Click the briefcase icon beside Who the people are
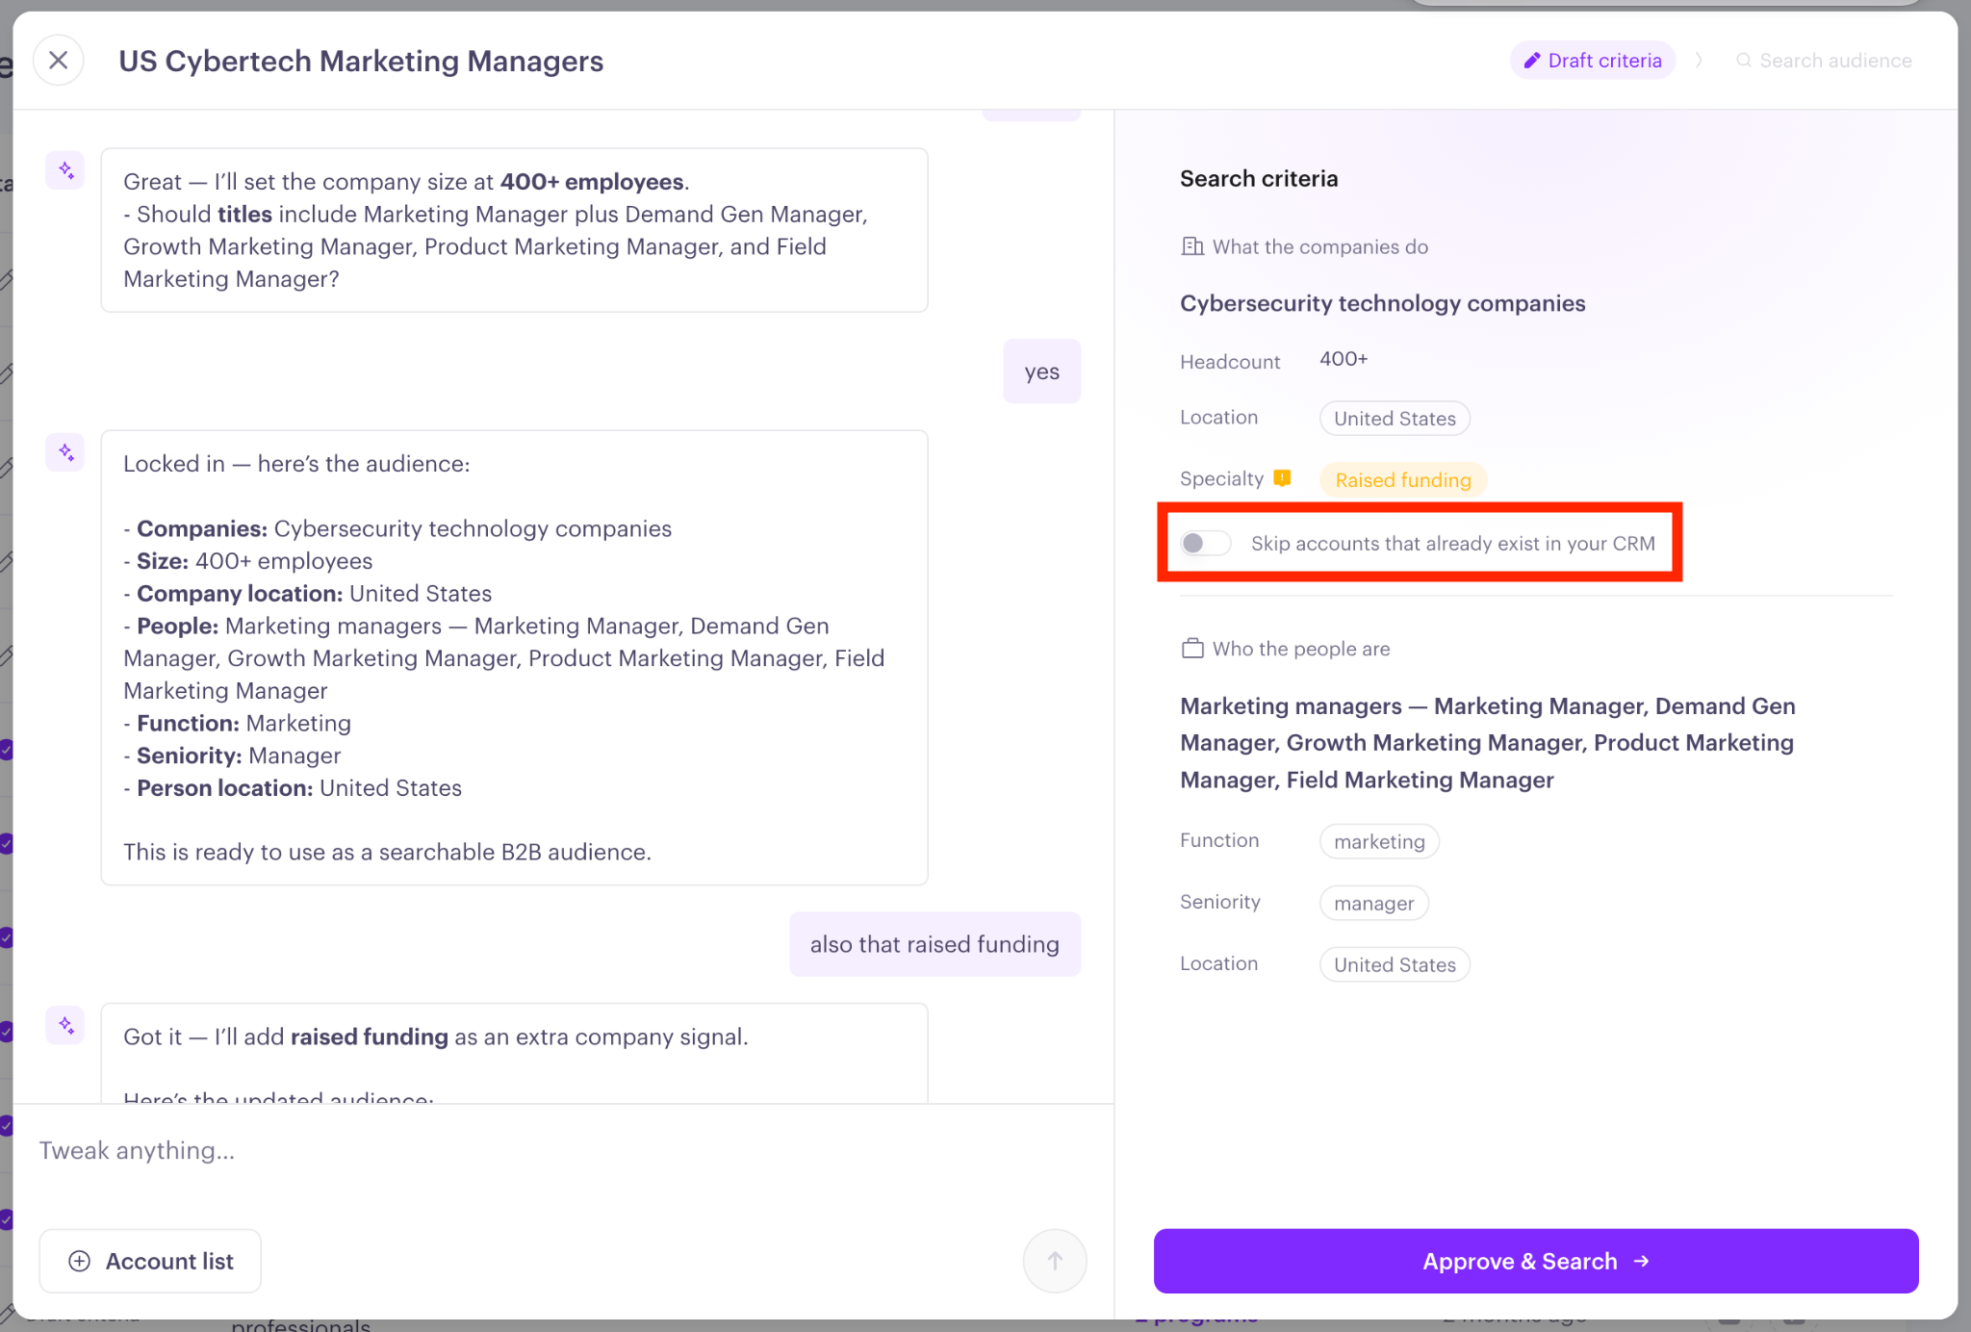This screenshot has height=1332, width=1971. [1192, 649]
